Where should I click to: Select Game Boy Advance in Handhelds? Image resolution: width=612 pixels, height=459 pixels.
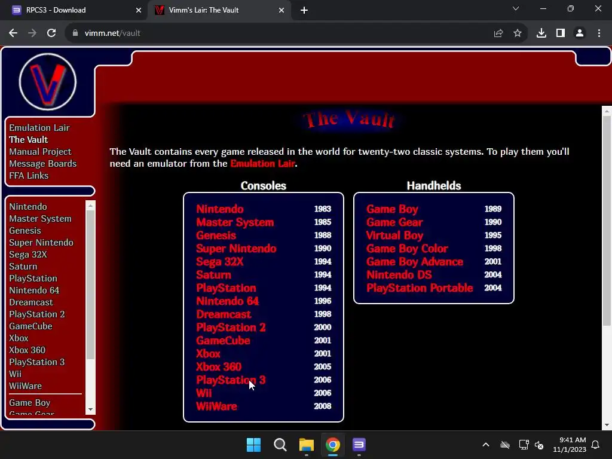pos(415,262)
